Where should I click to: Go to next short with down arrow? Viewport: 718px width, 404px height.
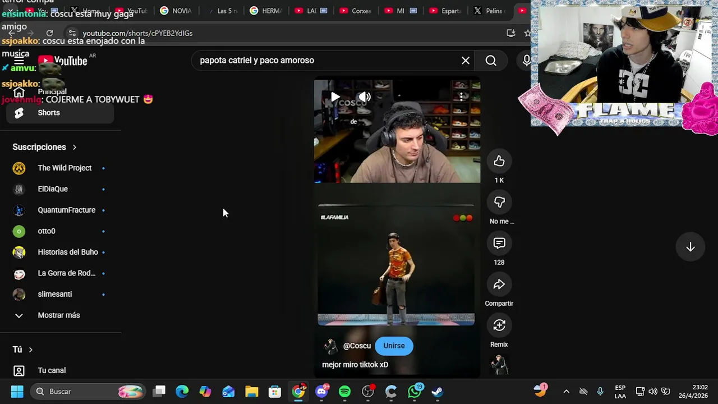click(x=691, y=247)
